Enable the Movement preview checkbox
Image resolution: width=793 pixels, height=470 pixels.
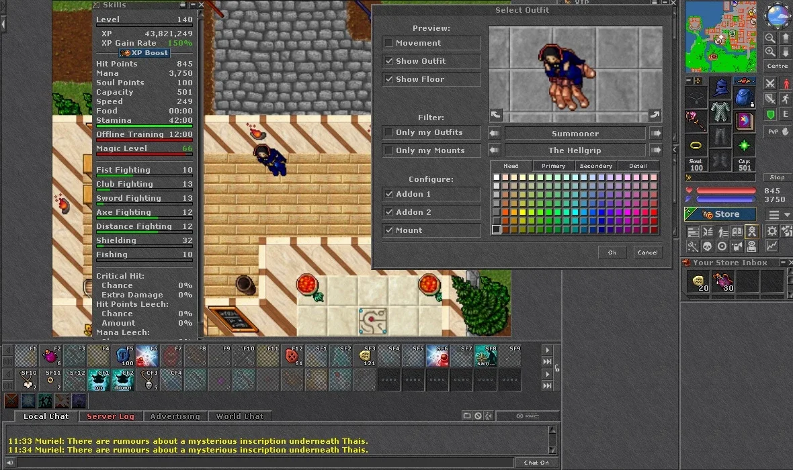[388, 43]
